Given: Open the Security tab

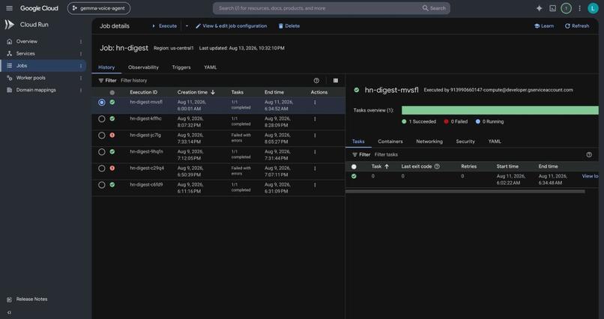Looking at the screenshot, I should pos(465,142).
